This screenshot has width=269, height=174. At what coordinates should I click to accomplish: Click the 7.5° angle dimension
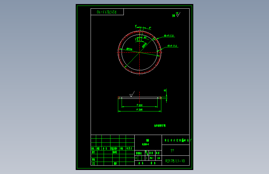(x=137, y=40)
